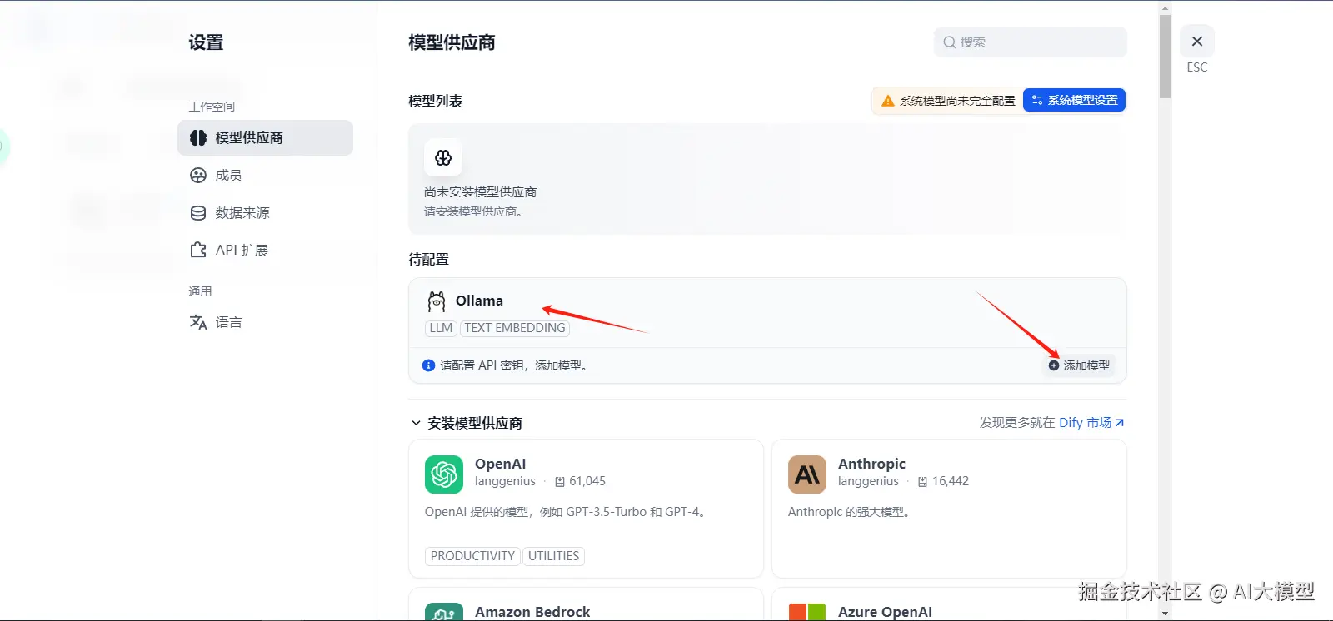Click the UTILITIES tag on OpenAI
The image size is (1333, 621).
coord(553,556)
